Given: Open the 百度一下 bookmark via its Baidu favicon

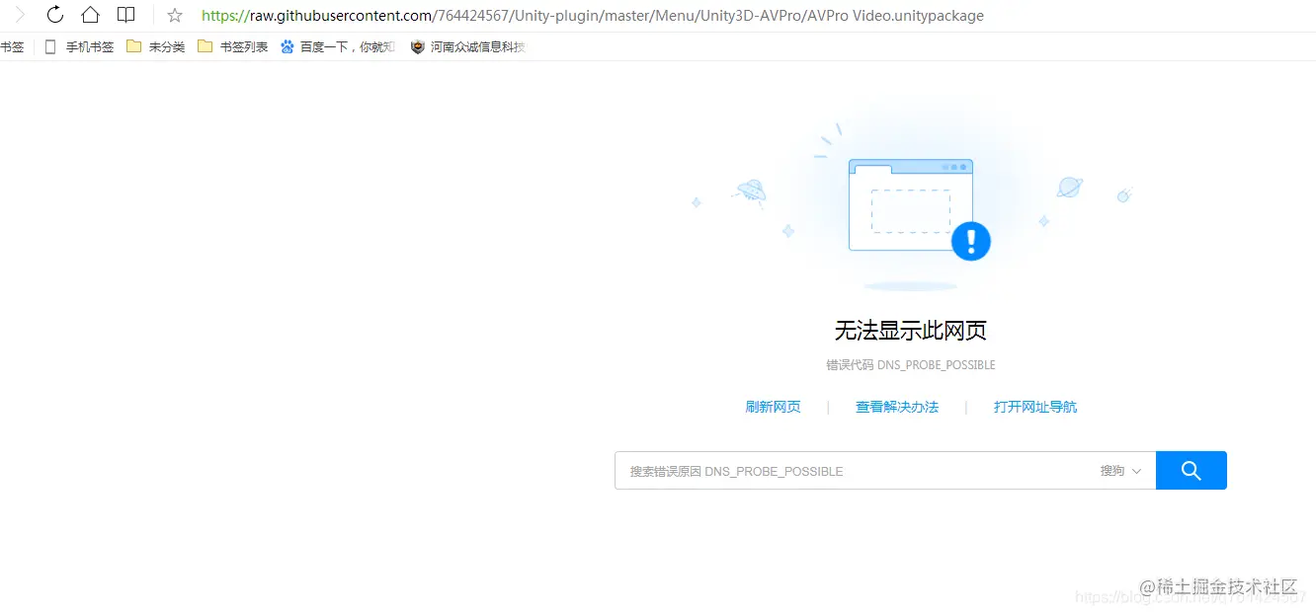Looking at the screenshot, I should coord(286,45).
